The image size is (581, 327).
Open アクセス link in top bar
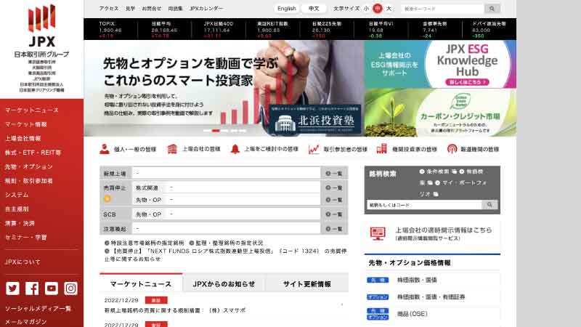pos(109,9)
